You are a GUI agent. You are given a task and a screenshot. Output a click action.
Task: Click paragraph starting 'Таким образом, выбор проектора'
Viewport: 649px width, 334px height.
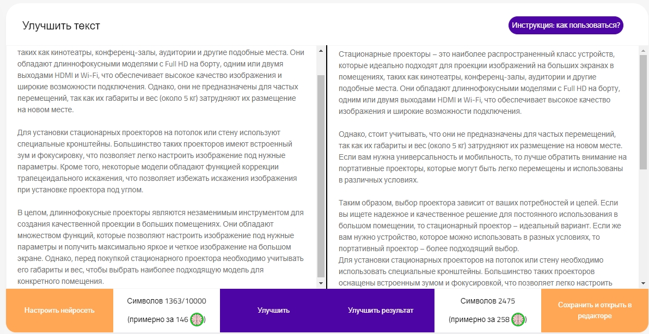(x=480, y=226)
